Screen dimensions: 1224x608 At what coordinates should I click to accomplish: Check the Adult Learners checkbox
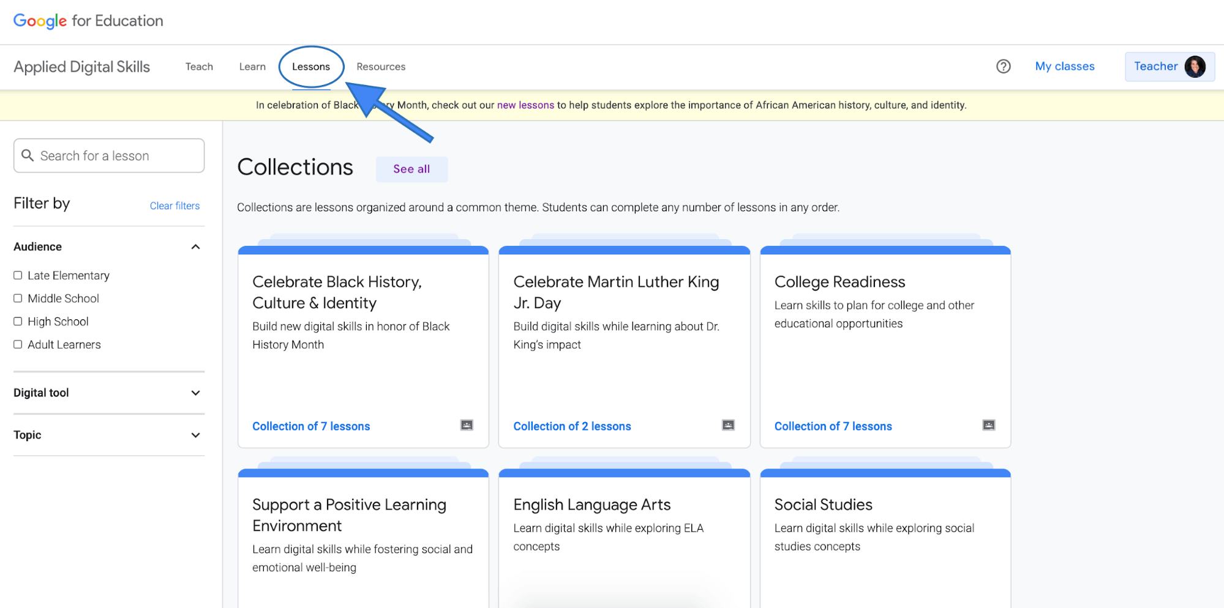18,344
